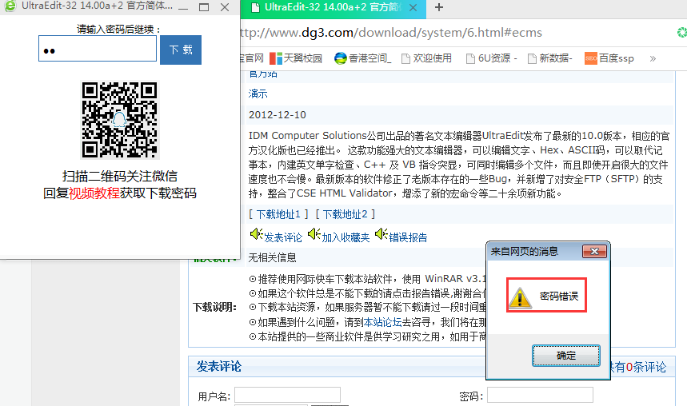Image resolution: width=687 pixels, height=406 pixels.
Task: Open the 新数据- bookmark
Action: pyautogui.click(x=550, y=58)
